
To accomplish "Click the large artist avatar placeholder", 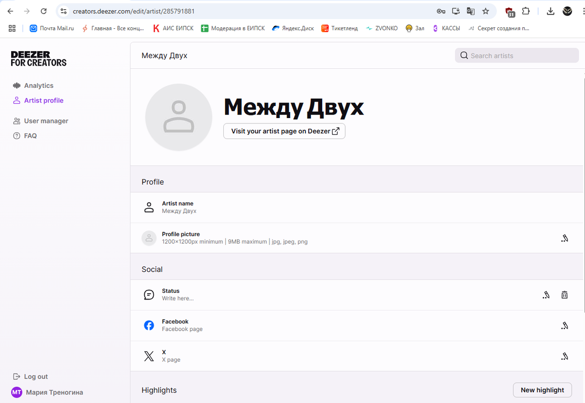I will 179,117.
